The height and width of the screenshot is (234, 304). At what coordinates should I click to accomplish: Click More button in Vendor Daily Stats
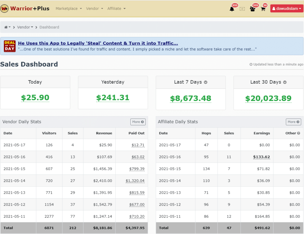point(138,122)
